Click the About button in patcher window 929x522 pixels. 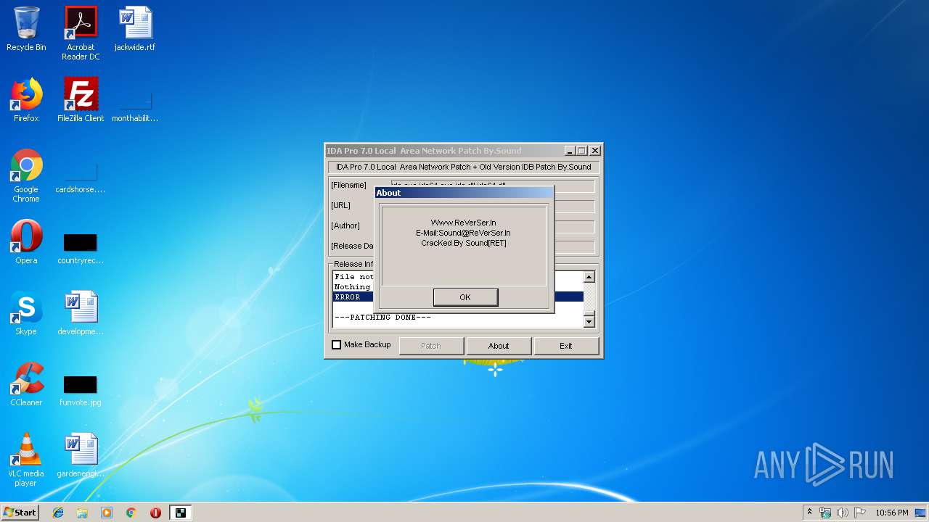pyautogui.click(x=498, y=346)
